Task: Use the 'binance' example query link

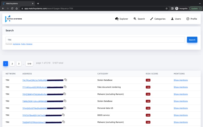Action: [x=29, y=44]
